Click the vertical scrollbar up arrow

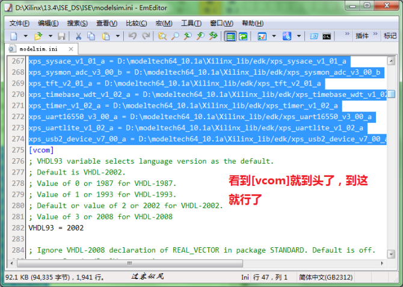[391, 61]
